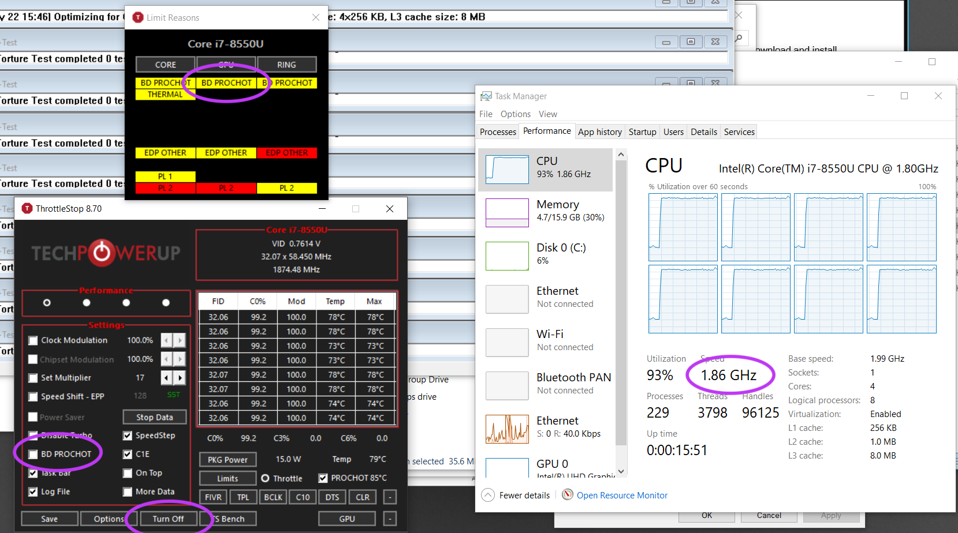Uncheck the PROCHOT 85°C checkbox
The width and height of the screenshot is (958, 533).
point(323,478)
